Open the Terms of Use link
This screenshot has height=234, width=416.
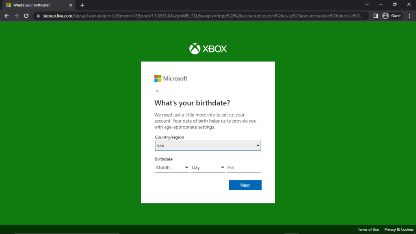tap(368, 229)
